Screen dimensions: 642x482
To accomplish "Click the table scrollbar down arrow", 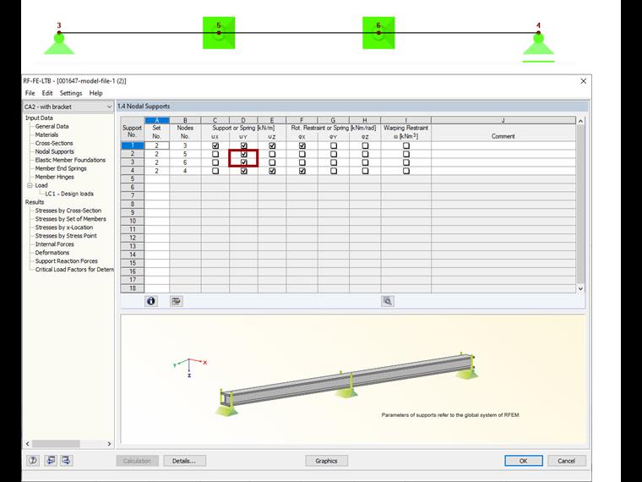I will coord(580,288).
